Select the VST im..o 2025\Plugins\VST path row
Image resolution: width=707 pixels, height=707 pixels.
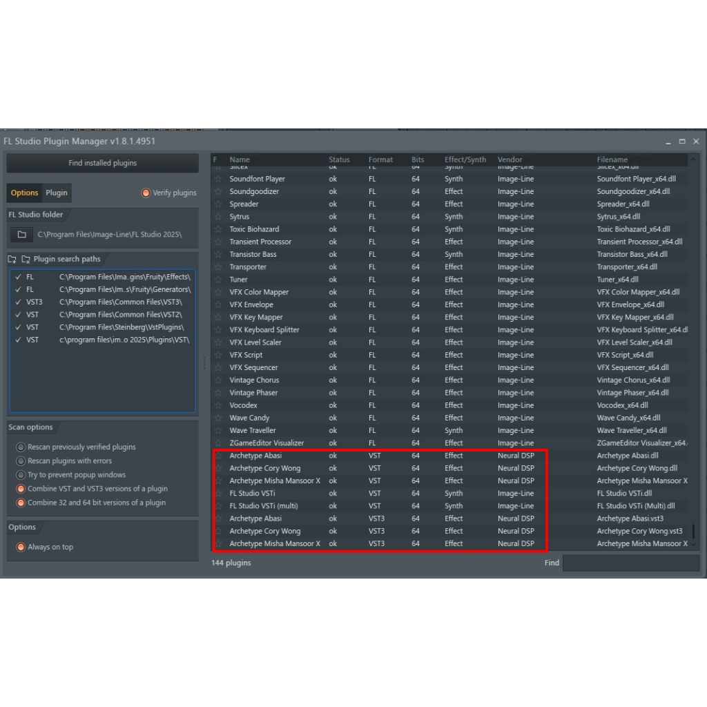coord(102,340)
